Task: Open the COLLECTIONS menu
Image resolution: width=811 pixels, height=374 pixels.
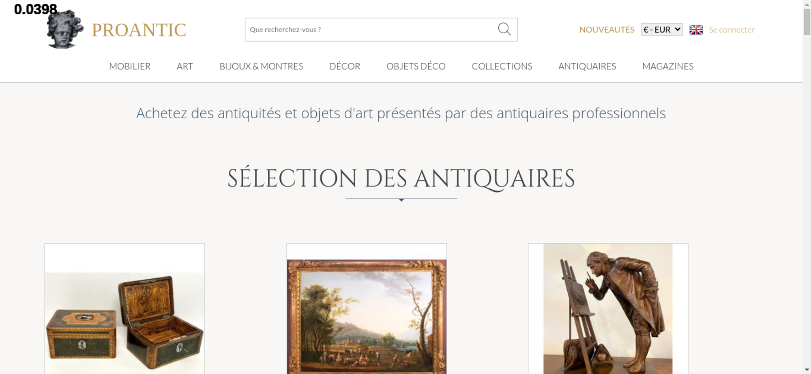Action: 502,66
